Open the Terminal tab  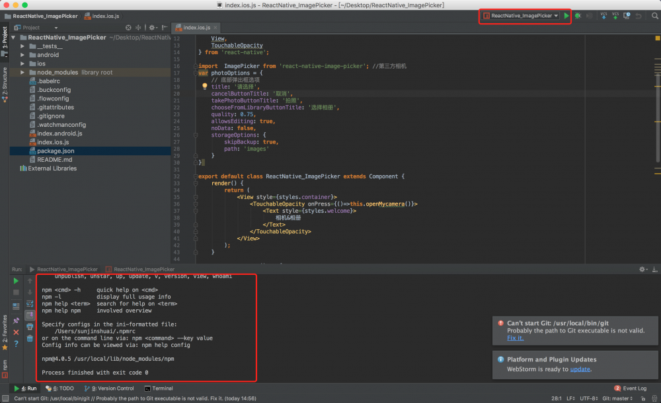[159, 388]
